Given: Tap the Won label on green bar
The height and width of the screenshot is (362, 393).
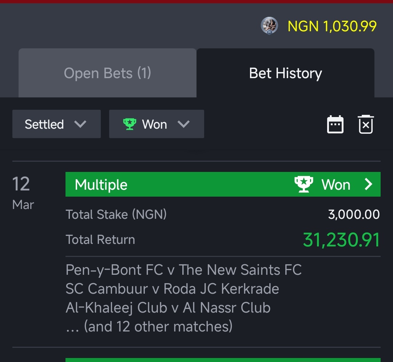Looking at the screenshot, I should pyautogui.click(x=336, y=185).
